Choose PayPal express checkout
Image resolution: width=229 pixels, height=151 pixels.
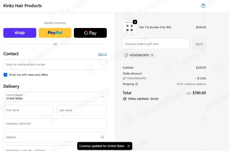(x=55, y=33)
